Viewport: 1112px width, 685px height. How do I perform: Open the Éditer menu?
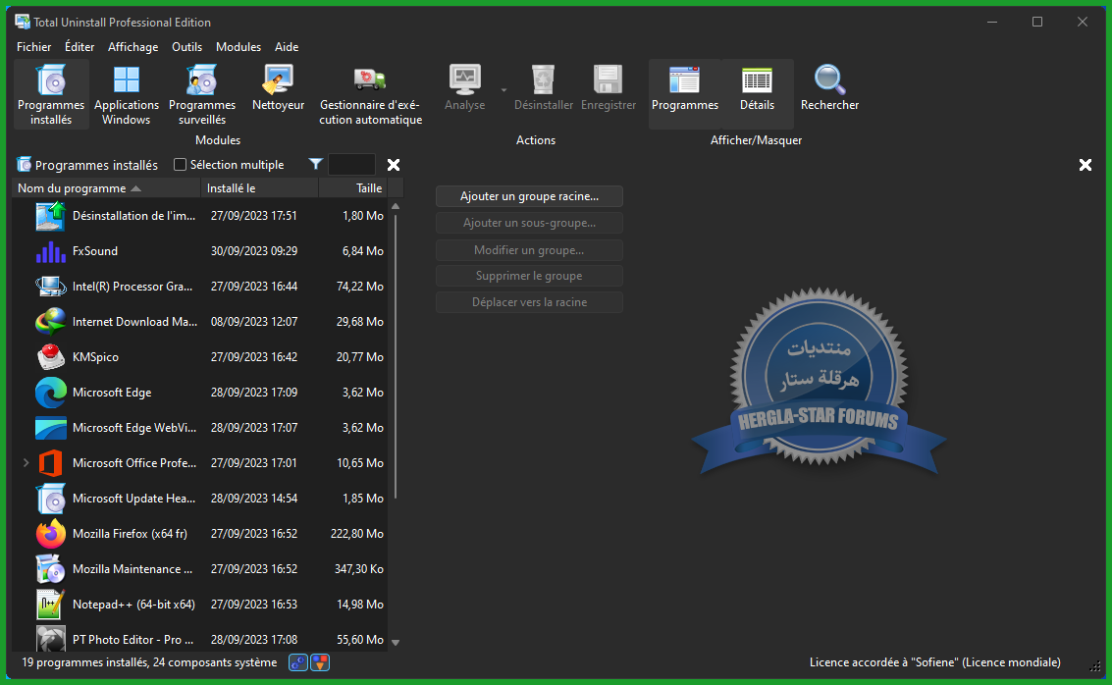point(79,47)
